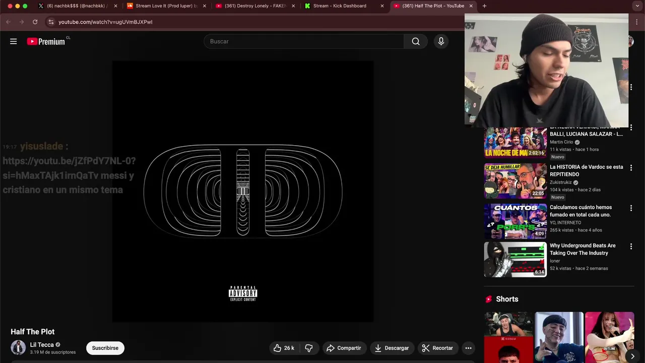
Task: Close the Destroy Lonely tab
Action: 293,6
